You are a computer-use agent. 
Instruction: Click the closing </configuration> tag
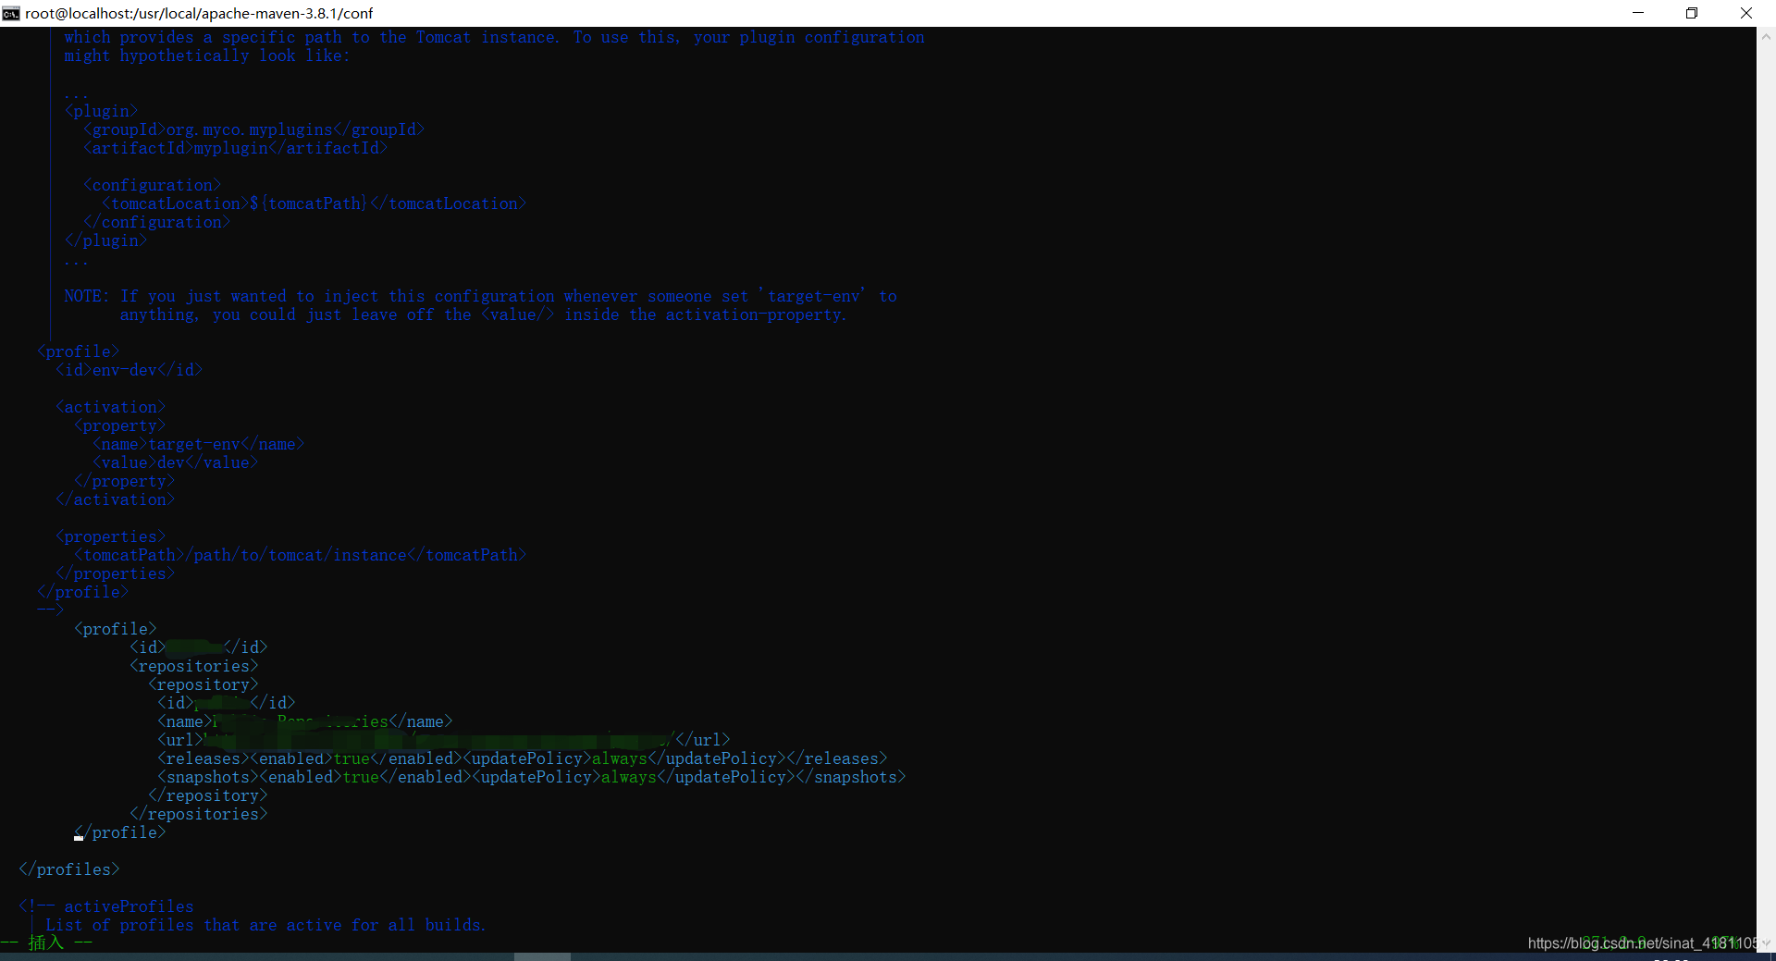point(156,222)
